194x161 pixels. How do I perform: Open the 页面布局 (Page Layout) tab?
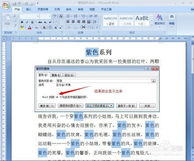43,9
